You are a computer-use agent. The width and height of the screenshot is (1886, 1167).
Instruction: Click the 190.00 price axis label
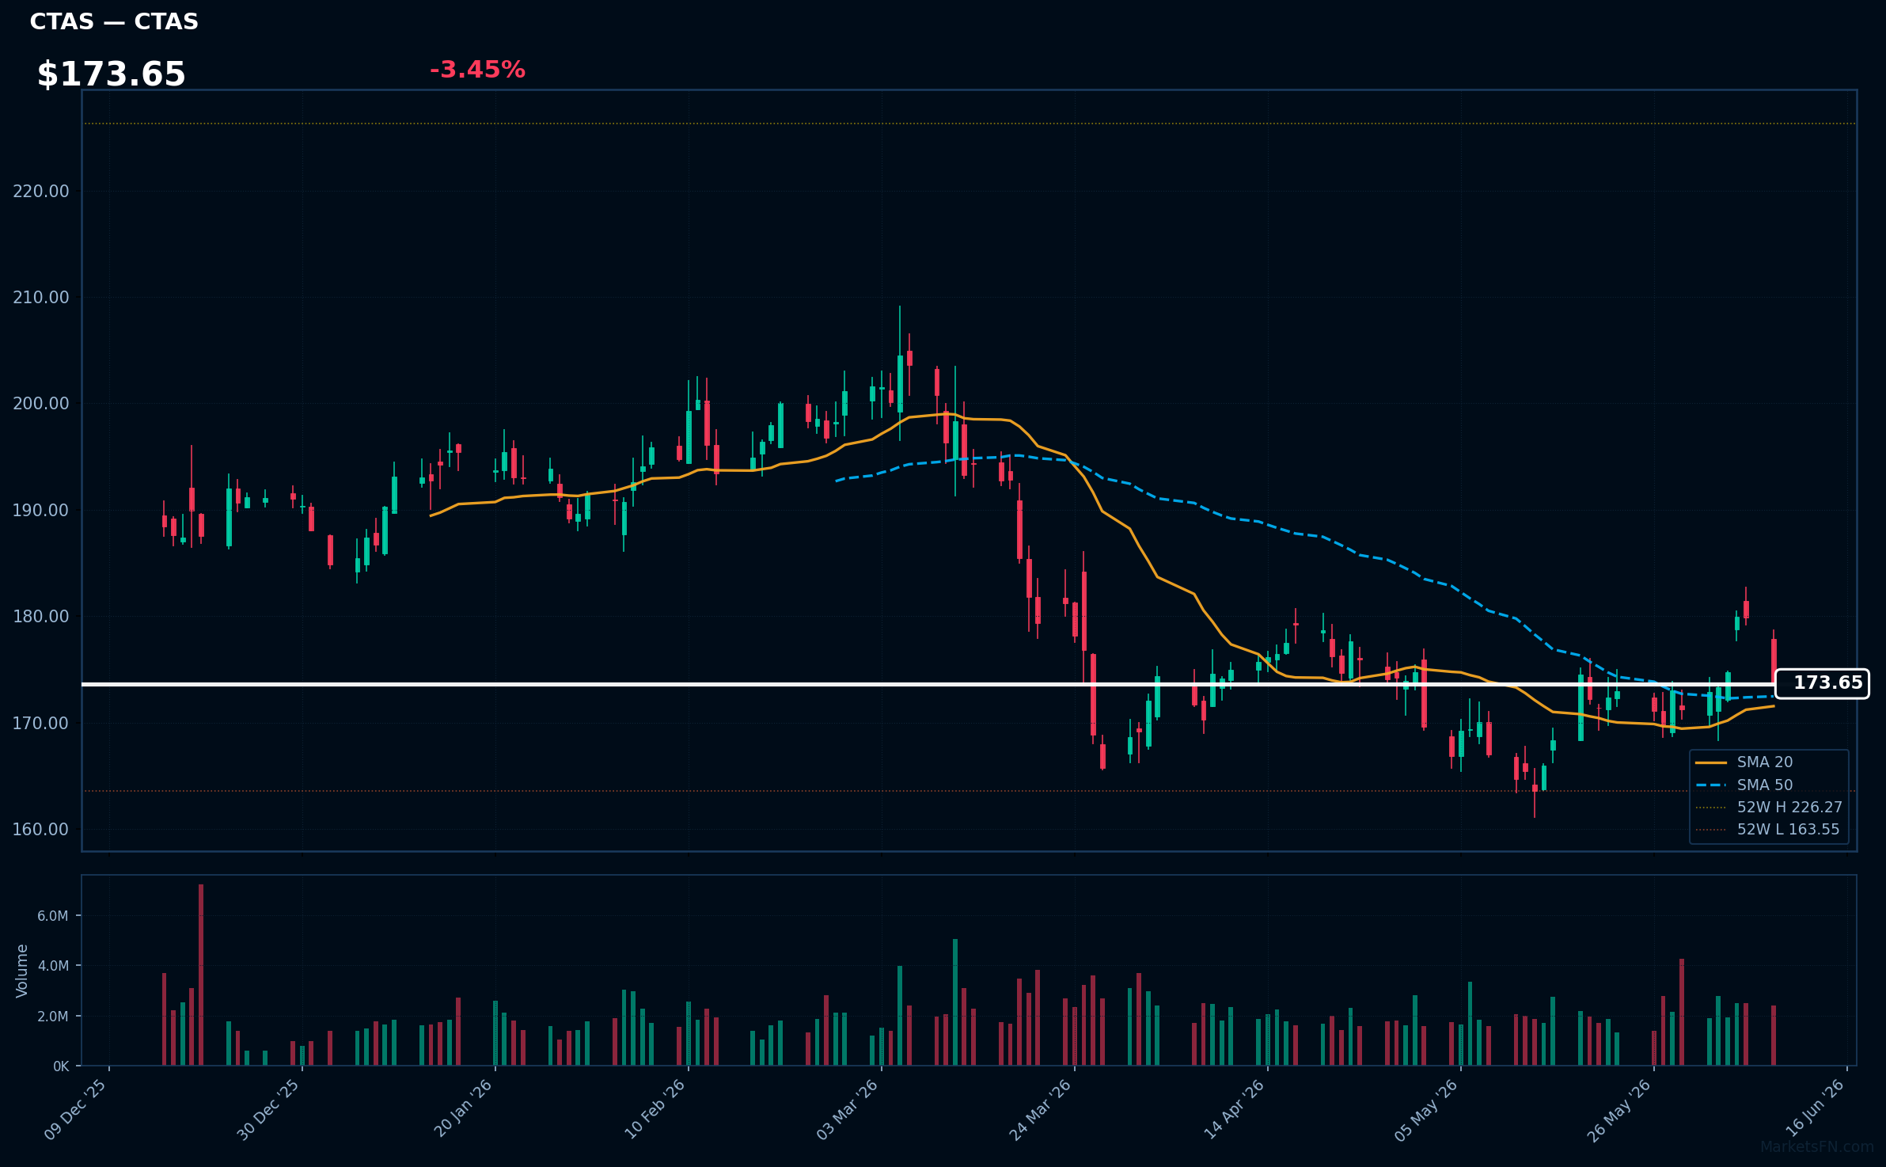tap(41, 510)
